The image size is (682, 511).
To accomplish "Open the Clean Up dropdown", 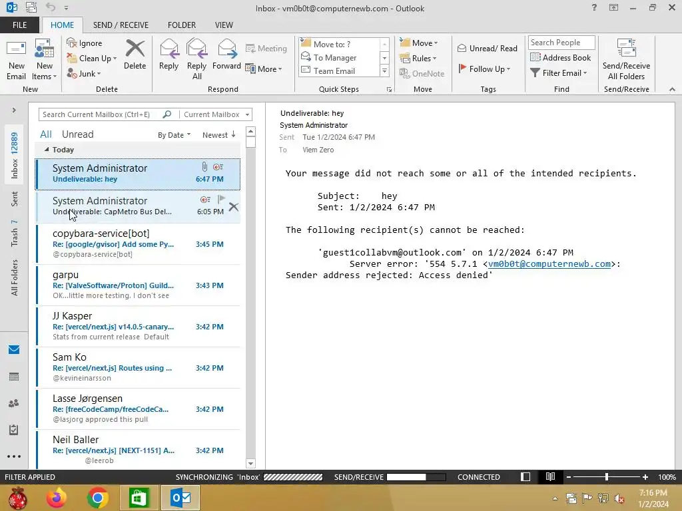I will pos(92,59).
